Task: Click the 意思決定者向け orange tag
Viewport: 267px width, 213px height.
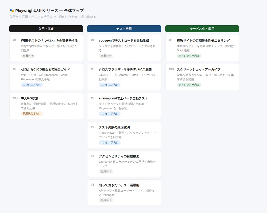Action: [x=32, y=114]
